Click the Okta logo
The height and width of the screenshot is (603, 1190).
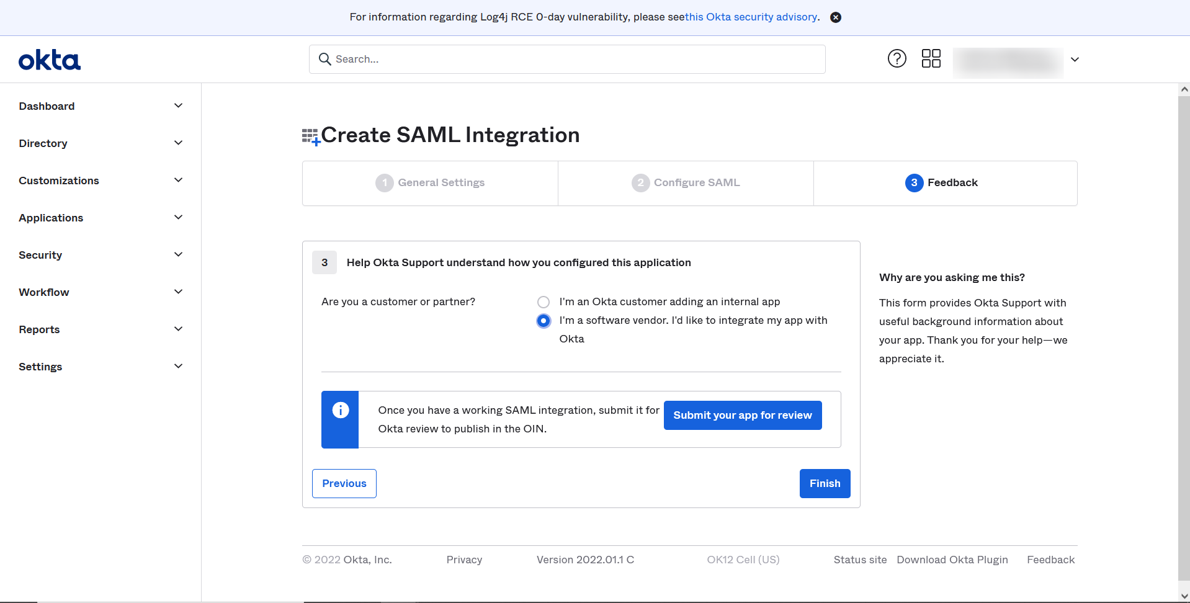coord(50,60)
